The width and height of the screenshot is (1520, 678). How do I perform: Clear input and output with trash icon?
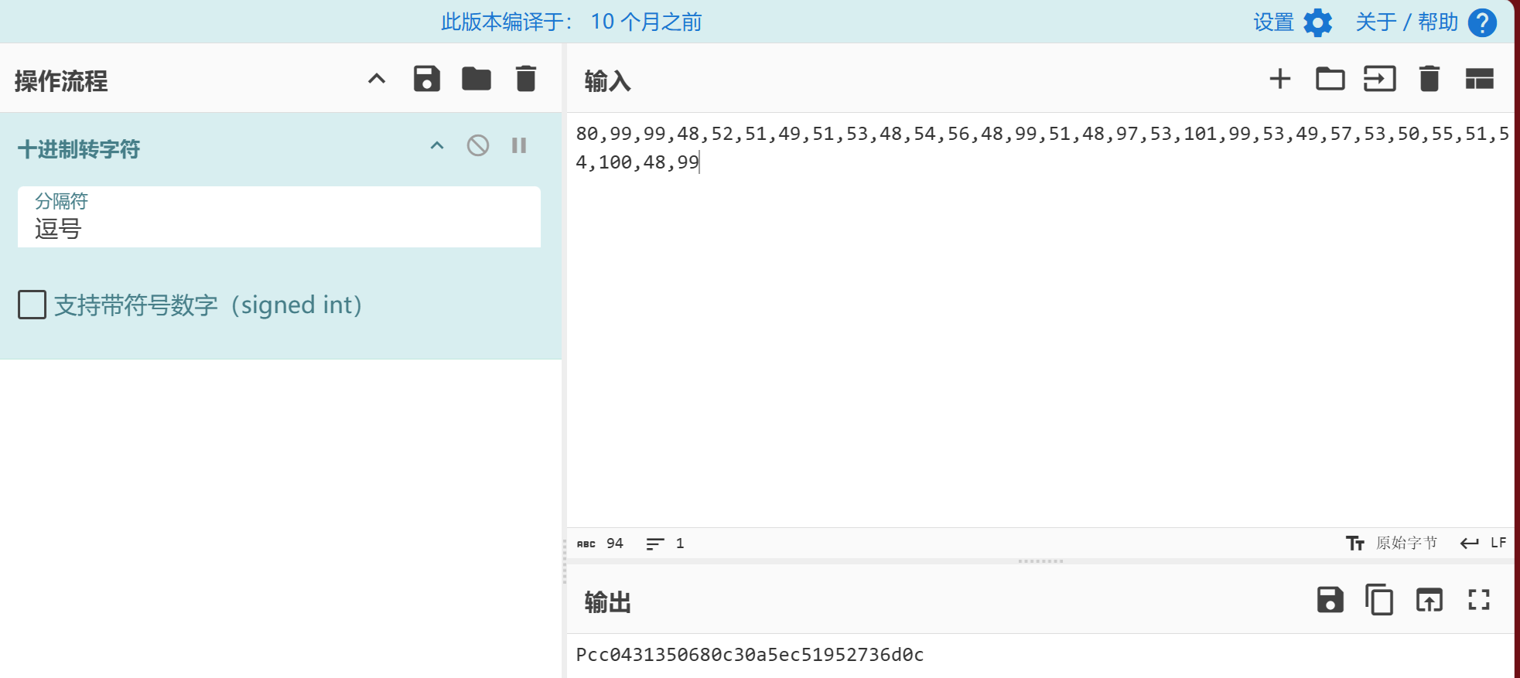point(1429,79)
